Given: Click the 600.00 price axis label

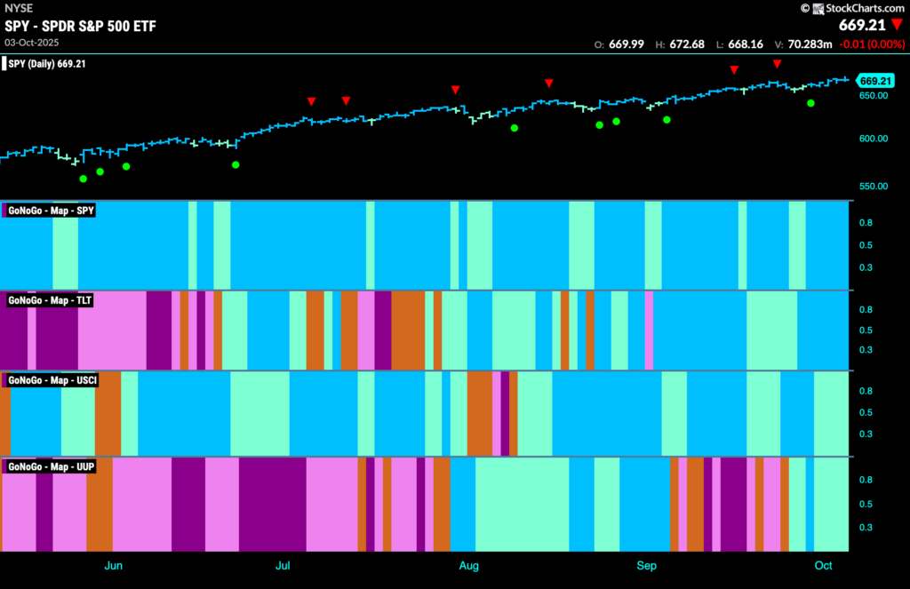Looking at the screenshot, I should tap(874, 139).
